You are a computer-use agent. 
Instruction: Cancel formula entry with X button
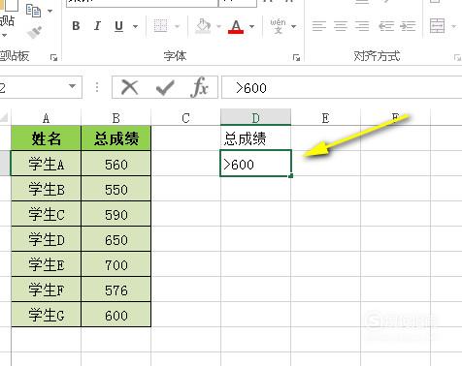[x=130, y=87]
